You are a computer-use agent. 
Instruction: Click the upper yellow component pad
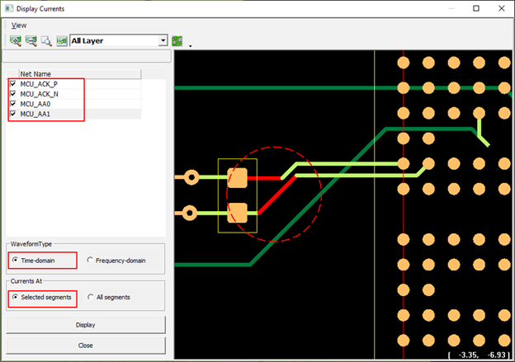pyautogui.click(x=238, y=176)
